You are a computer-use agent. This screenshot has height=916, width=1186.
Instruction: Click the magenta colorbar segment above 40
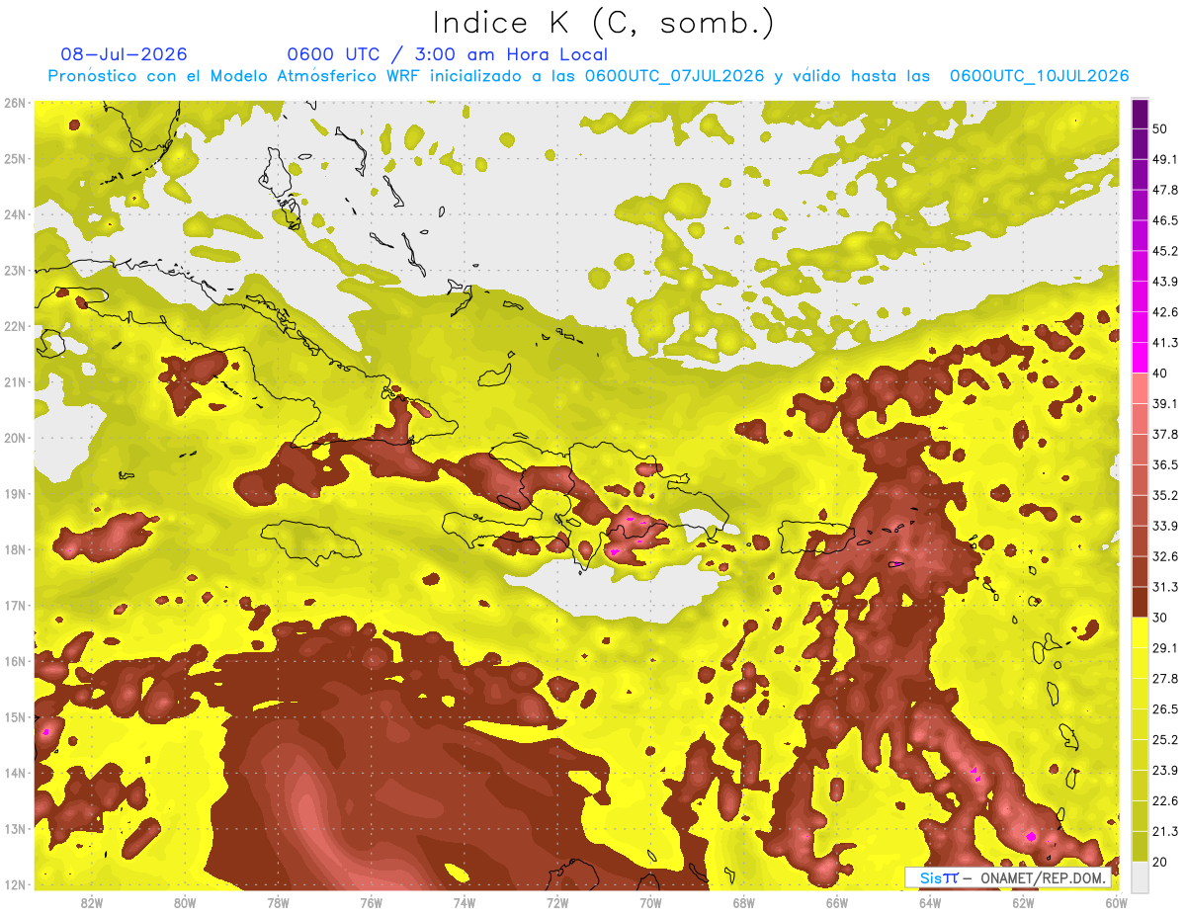pyautogui.click(x=1140, y=359)
